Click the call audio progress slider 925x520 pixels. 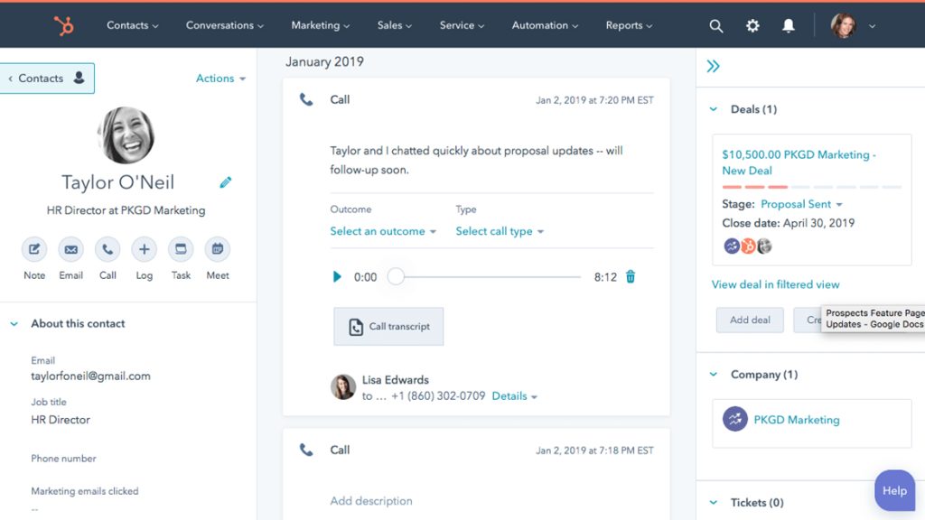click(395, 277)
